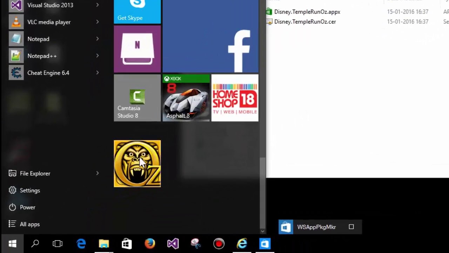Open Microsoft Edge from taskbar

click(x=81, y=244)
